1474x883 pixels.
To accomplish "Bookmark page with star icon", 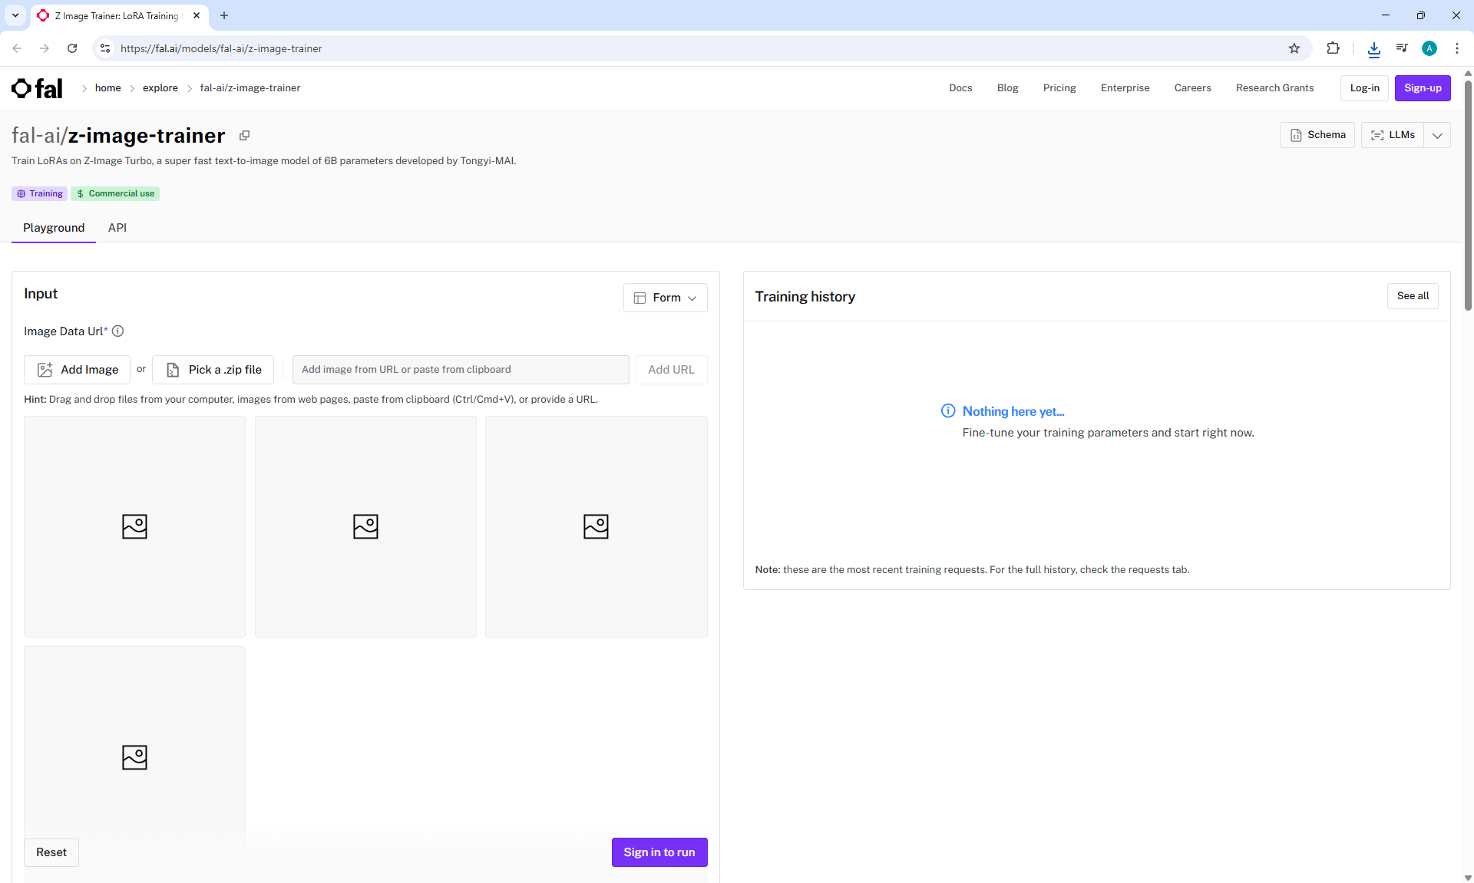I will click(1294, 48).
